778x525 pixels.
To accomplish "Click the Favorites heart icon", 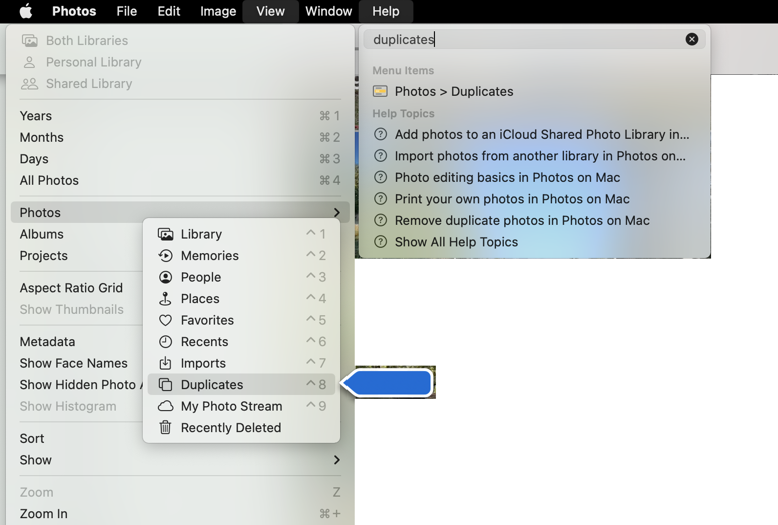I will pyautogui.click(x=166, y=320).
